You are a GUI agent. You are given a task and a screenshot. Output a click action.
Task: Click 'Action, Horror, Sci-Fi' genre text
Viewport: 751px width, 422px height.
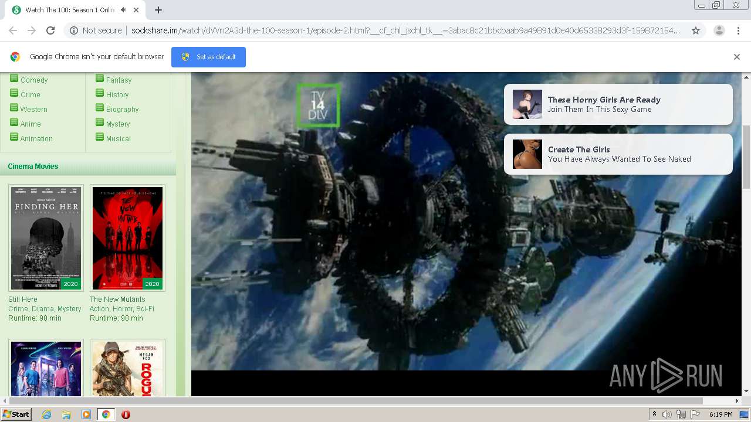pyautogui.click(x=122, y=309)
